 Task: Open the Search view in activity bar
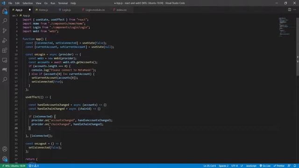pos(5,21)
